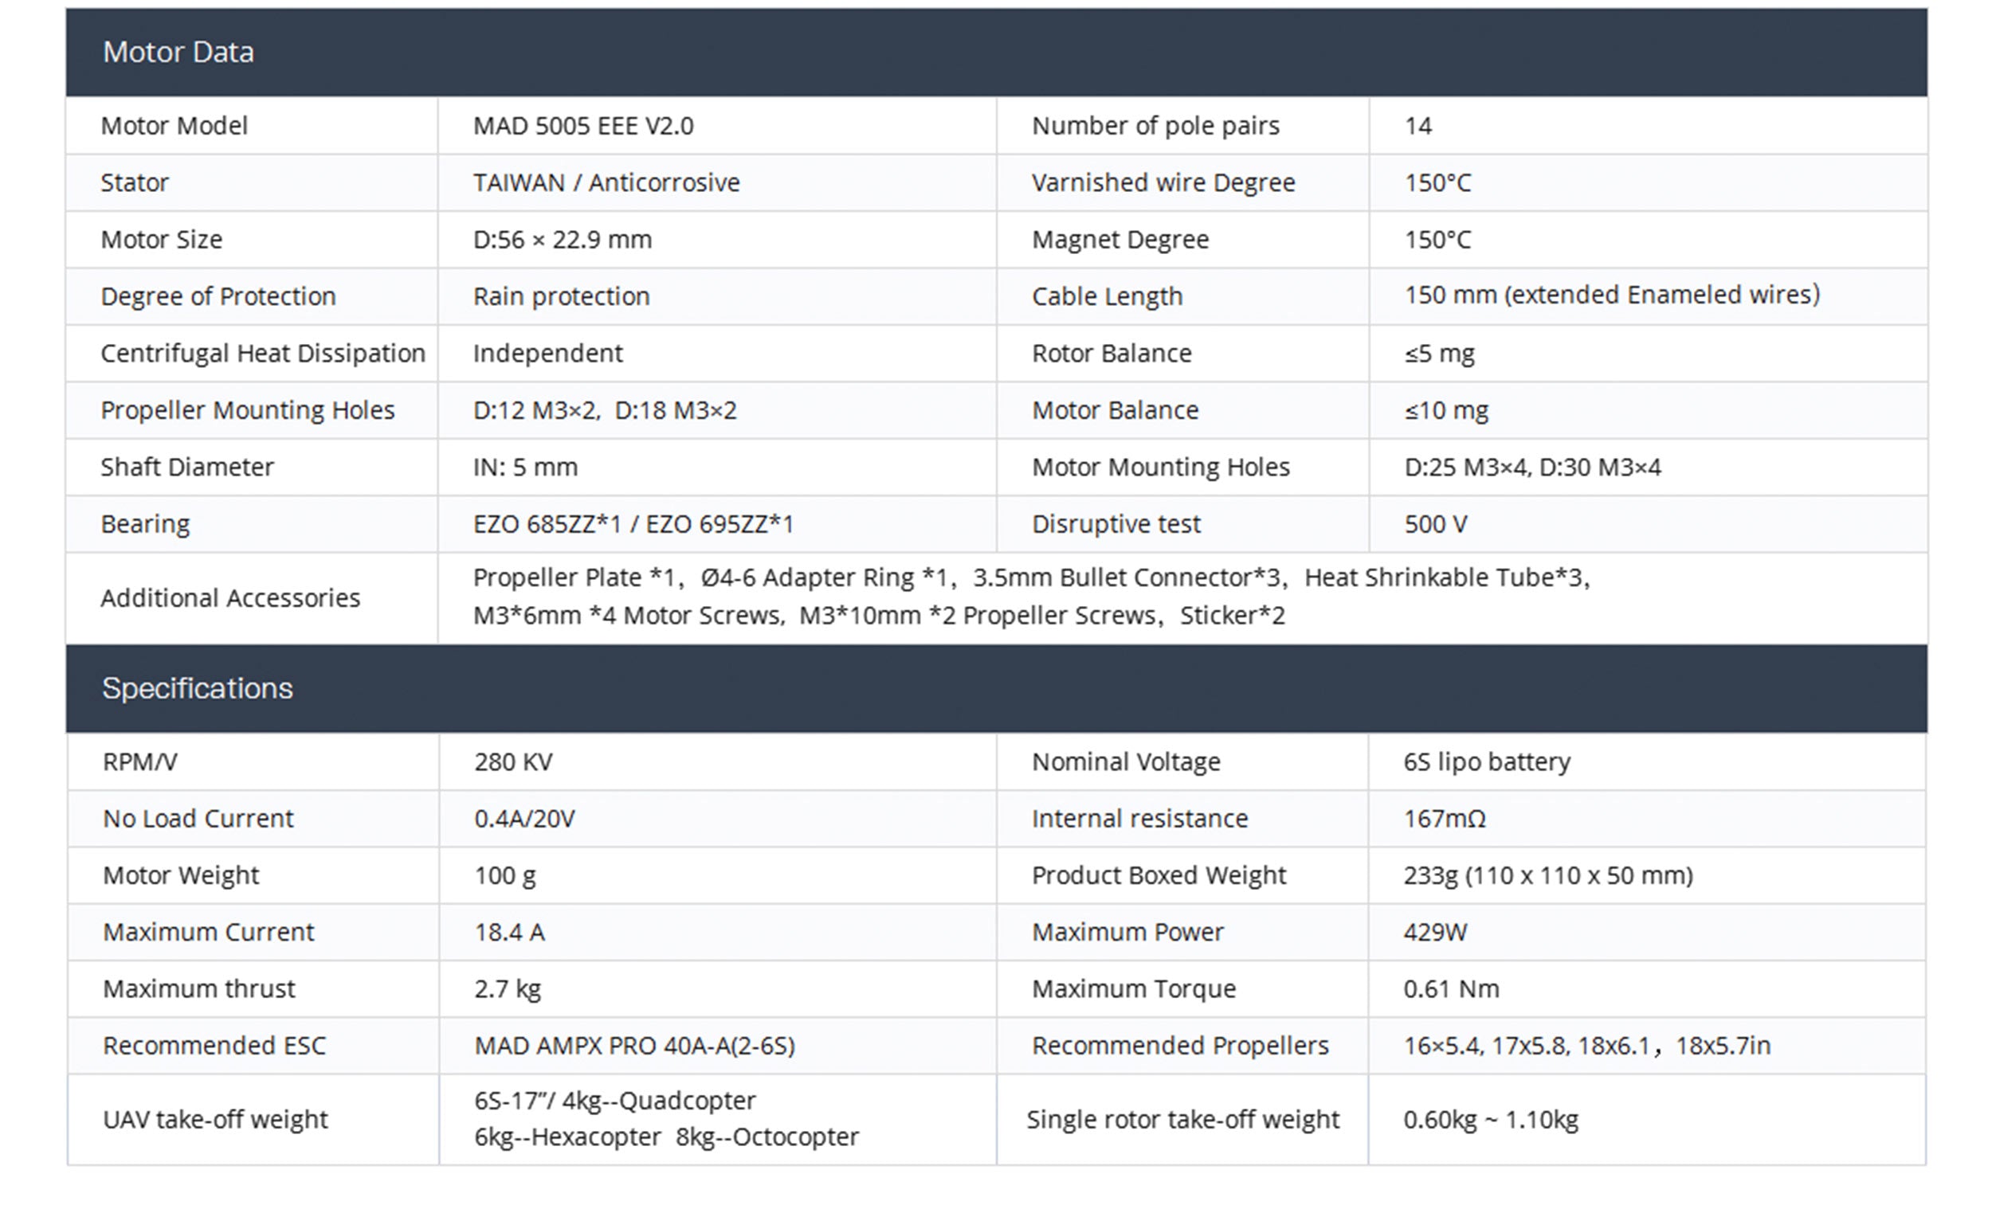Click the Disruptive test 500 V value
This screenshot has height=1213, width=1992.
click(x=1435, y=525)
